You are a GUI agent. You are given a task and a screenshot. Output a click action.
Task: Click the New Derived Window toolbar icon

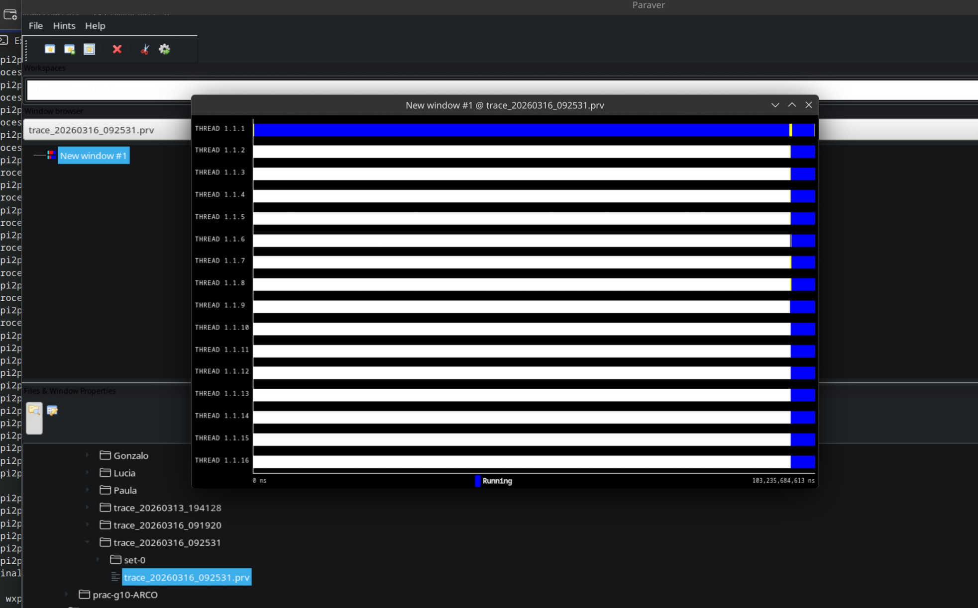point(70,49)
